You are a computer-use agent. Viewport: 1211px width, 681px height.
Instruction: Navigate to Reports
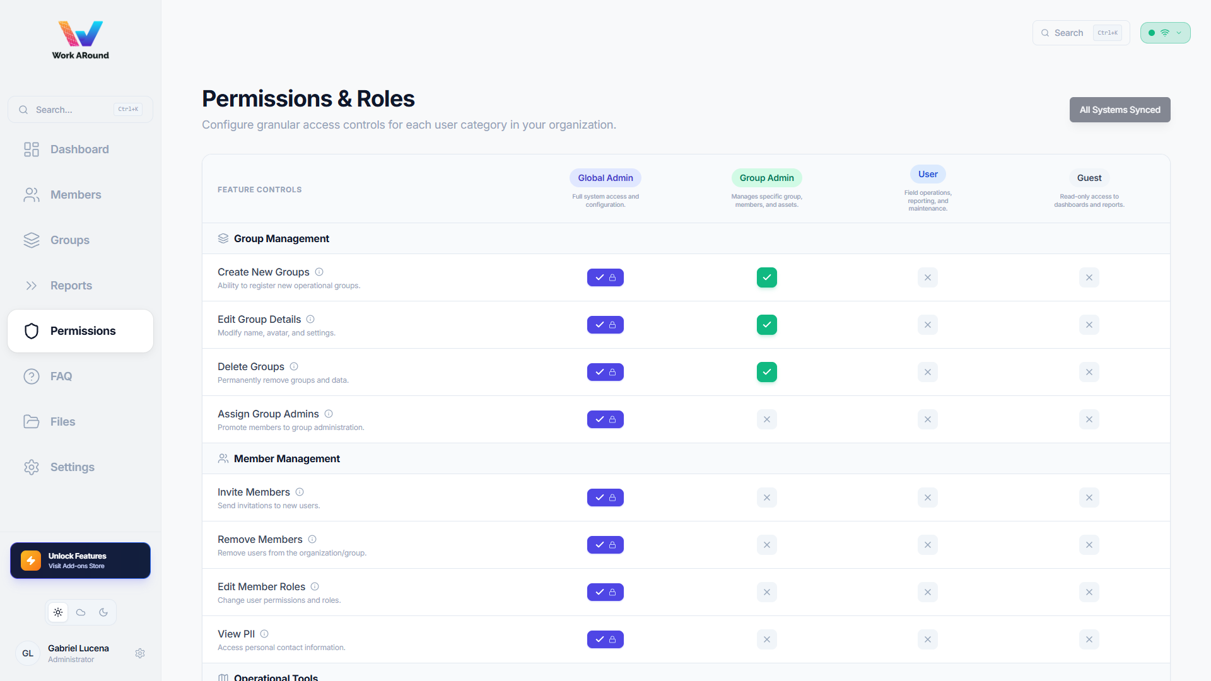click(x=80, y=286)
